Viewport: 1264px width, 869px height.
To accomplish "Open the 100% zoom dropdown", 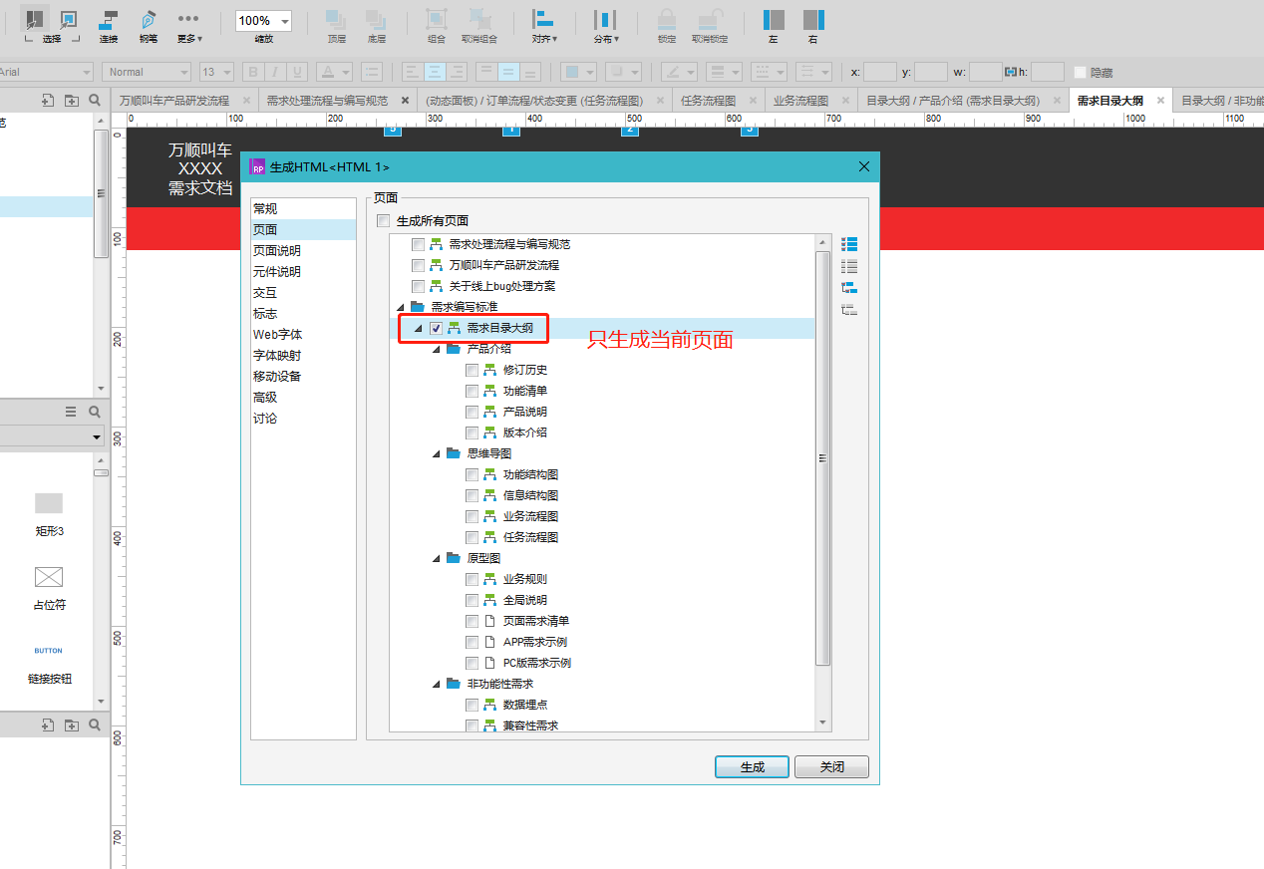I will (286, 21).
